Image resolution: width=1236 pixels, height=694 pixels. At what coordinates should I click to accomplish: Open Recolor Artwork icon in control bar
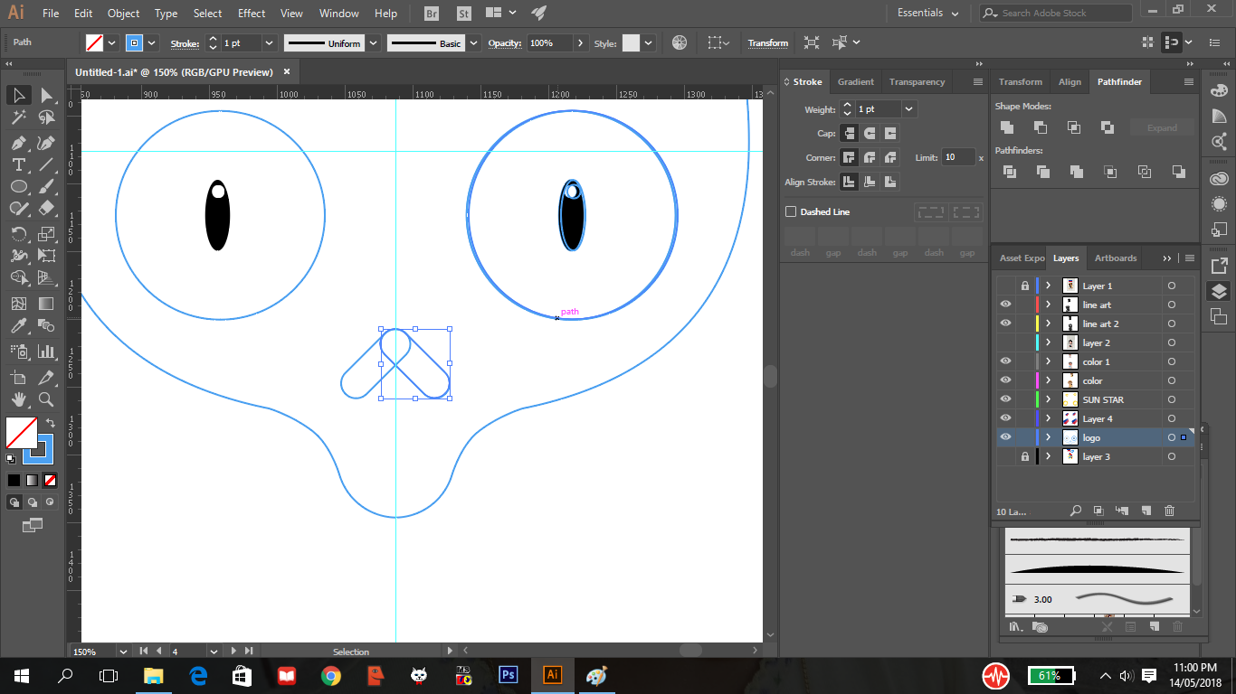(680, 42)
